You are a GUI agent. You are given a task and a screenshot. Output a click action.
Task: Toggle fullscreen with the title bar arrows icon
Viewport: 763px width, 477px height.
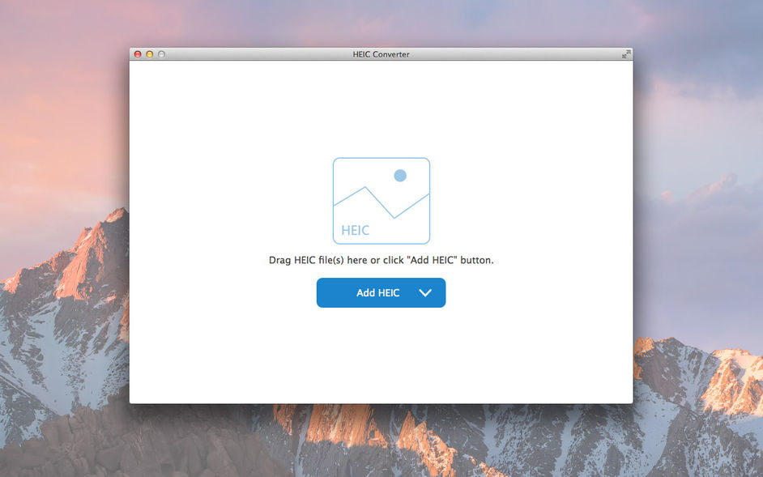point(626,54)
